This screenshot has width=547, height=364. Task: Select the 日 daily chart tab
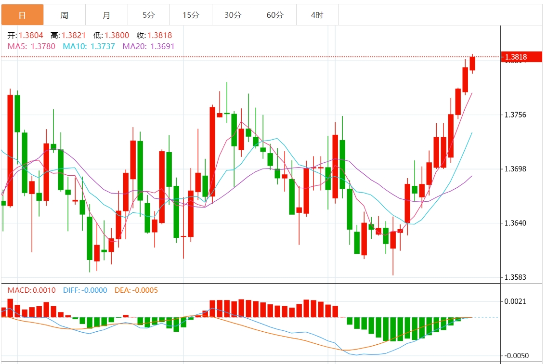[x=22, y=15]
